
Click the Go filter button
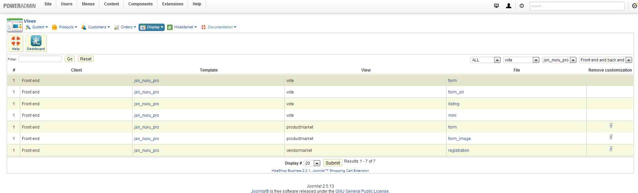[70, 59]
